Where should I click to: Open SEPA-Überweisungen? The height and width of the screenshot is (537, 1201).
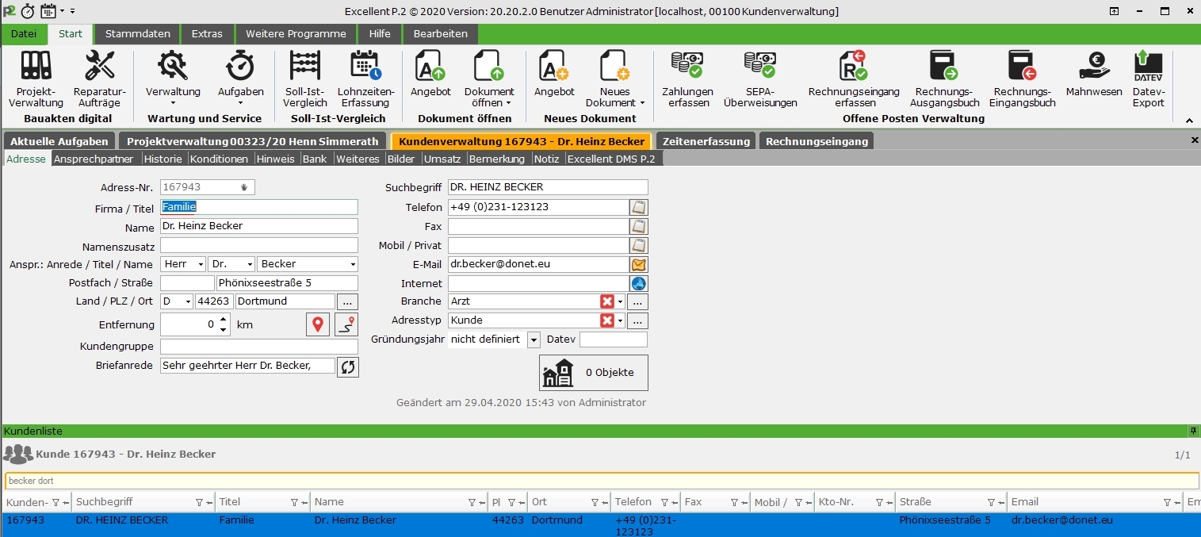pos(760,79)
